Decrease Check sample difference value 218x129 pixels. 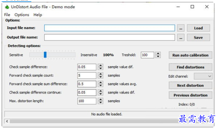click(101, 68)
